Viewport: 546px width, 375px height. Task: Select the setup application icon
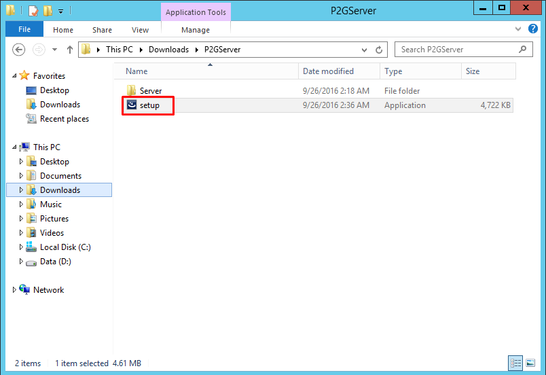[132, 105]
